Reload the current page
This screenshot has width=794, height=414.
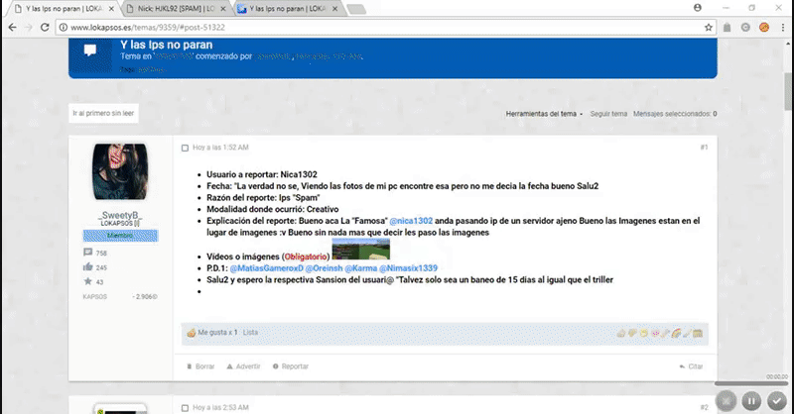coord(51,28)
